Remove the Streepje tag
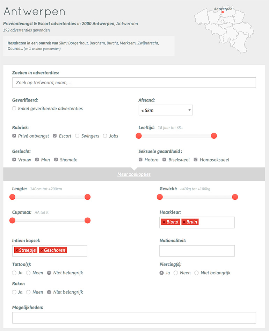The width and height of the screenshot is (269, 331). [x=16, y=251]
